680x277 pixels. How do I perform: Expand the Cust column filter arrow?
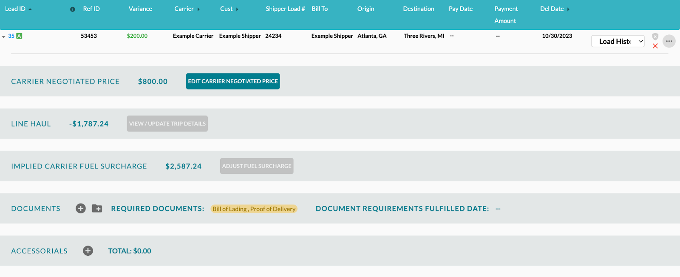click(x=237, y=9)
